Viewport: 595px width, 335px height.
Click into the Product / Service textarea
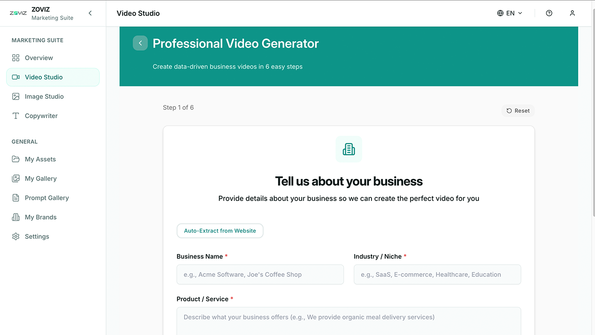(x=349, y=321)
